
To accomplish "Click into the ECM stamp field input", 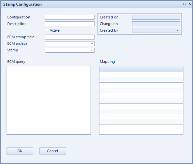I will [x=70, y=37].
